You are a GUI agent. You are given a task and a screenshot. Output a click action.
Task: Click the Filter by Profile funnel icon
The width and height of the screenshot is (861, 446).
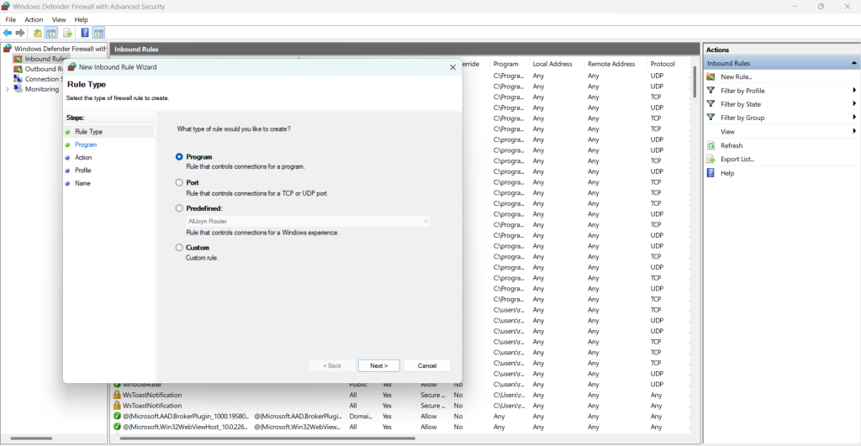click(711, 91)
